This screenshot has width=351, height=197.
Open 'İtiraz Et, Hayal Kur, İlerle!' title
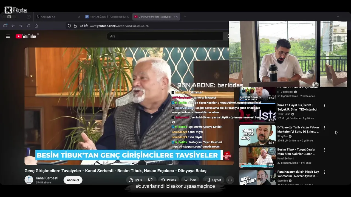pos(297,107)
